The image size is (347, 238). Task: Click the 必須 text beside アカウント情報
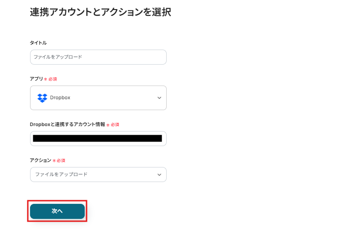pos(115,125)
